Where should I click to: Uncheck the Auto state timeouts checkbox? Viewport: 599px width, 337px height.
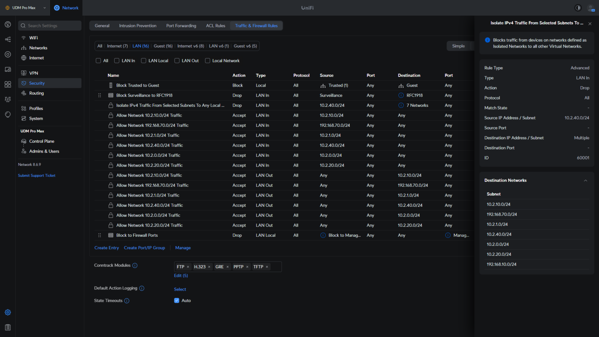(177, 300)
